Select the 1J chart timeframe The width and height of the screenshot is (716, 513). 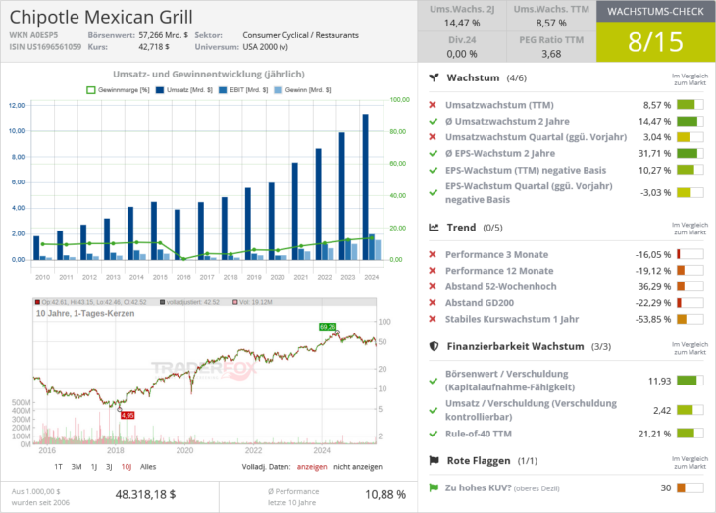(93, 466)
